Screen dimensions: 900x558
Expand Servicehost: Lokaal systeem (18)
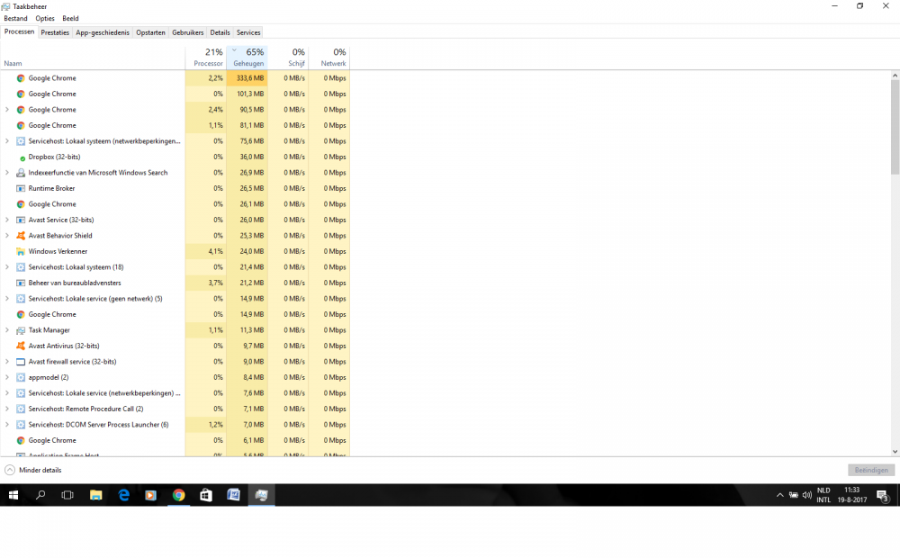pyautogui.click(x=7, y=267)
